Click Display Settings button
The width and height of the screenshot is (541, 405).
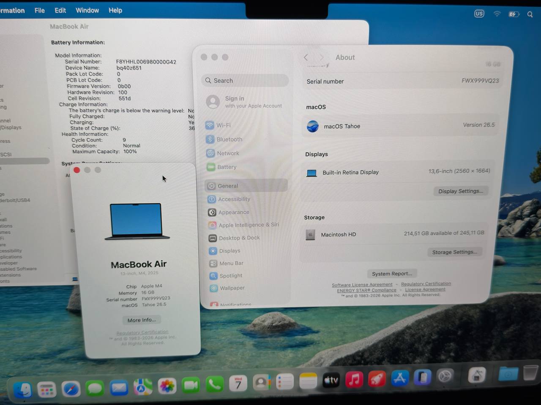coord(461,191)
